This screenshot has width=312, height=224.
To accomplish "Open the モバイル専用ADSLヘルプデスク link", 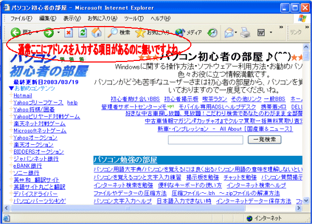I will (217, 107).
